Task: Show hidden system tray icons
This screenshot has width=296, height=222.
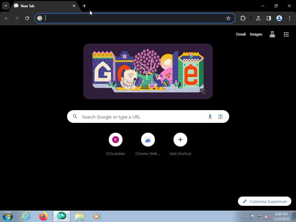Action: point(246,217)
